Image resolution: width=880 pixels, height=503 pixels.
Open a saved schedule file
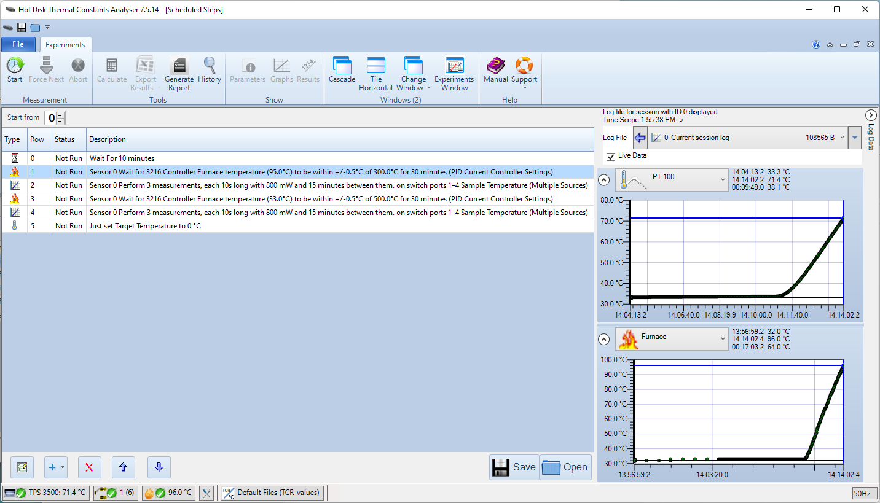566,467
